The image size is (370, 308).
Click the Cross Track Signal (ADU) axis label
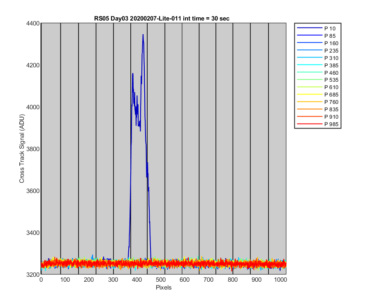(x=22, y=149)
